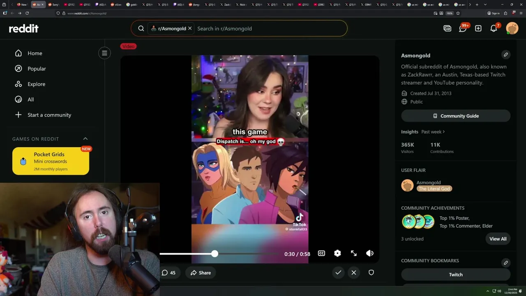Edit the Asmongold community description

pyautogui.click(x=506, y=55)
